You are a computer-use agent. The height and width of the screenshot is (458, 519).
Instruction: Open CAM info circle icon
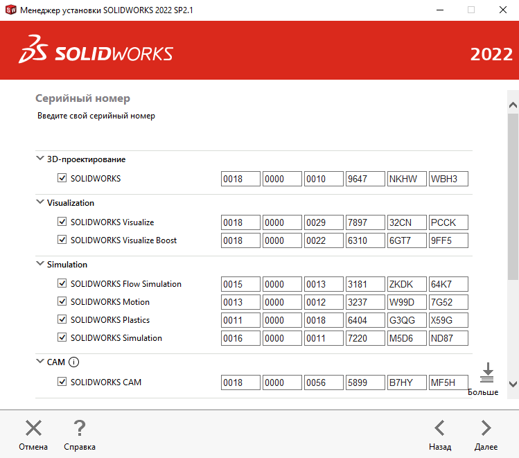click(74, 362)
